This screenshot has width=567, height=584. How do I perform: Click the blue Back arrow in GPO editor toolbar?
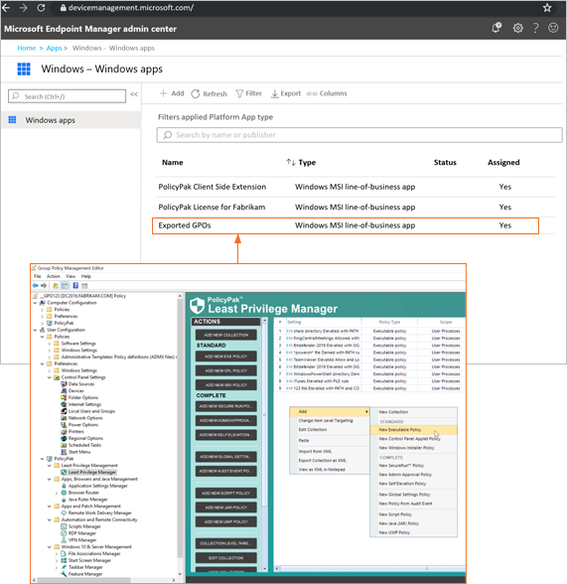[36, 286]
